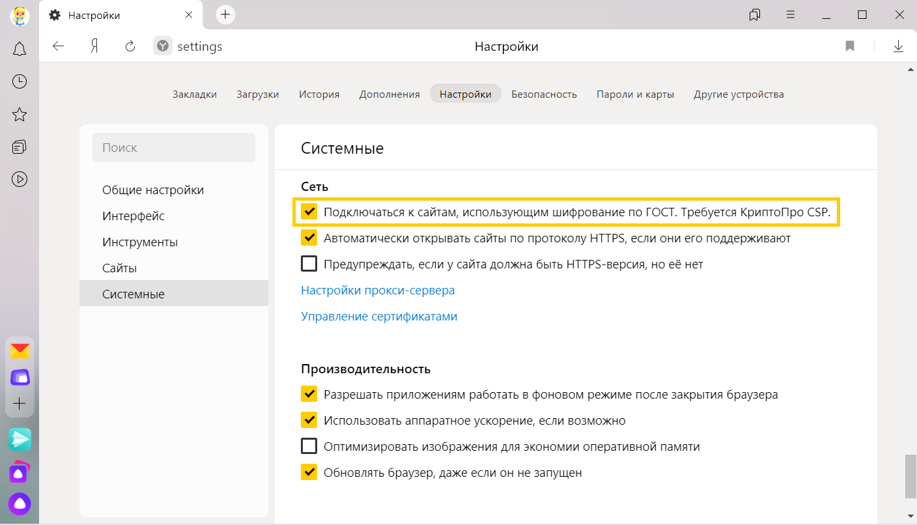This screenshot has width=917, height=525.
Task: Open the Alice square purple icon
Action: tap(20, 473)
